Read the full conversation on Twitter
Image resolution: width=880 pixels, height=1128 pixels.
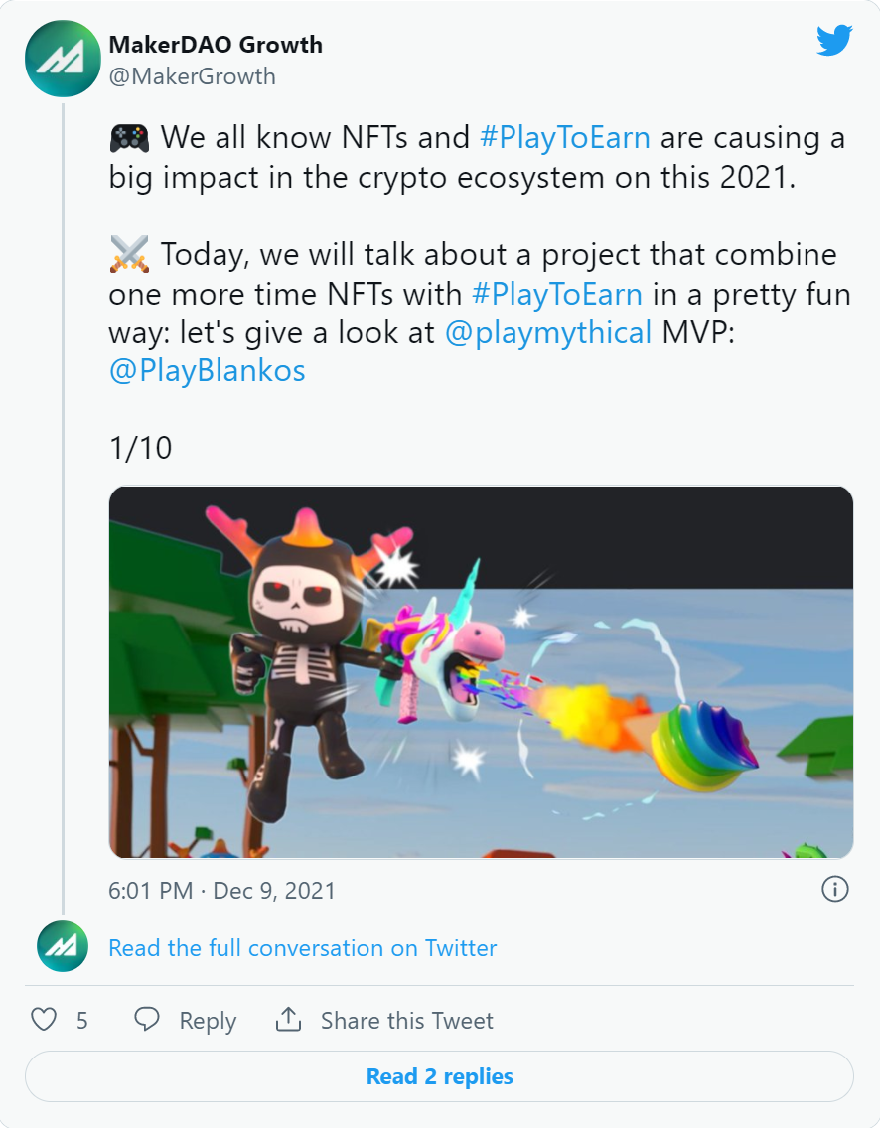[x=303, y=948]
